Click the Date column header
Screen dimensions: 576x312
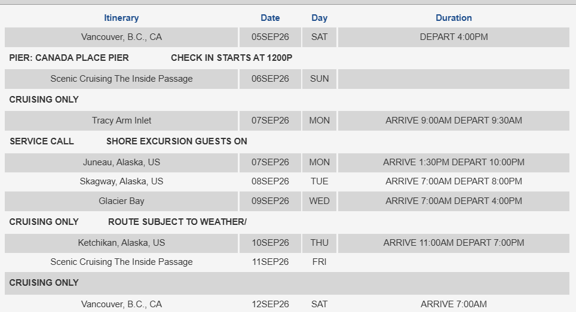coord(270,18)
